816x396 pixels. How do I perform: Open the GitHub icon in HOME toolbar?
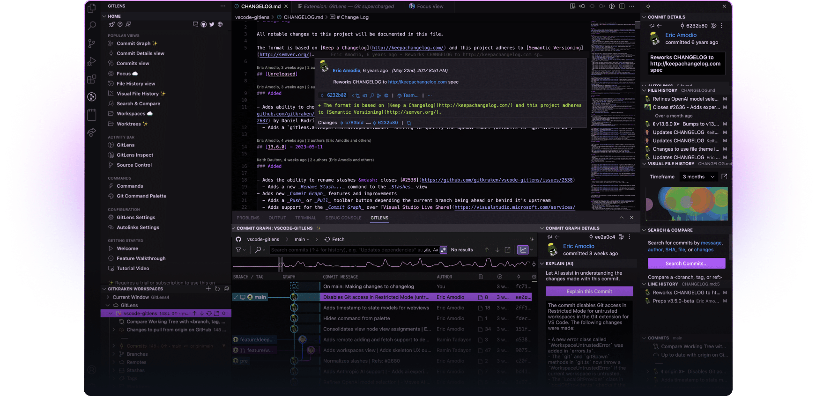[x=204, y=24]
